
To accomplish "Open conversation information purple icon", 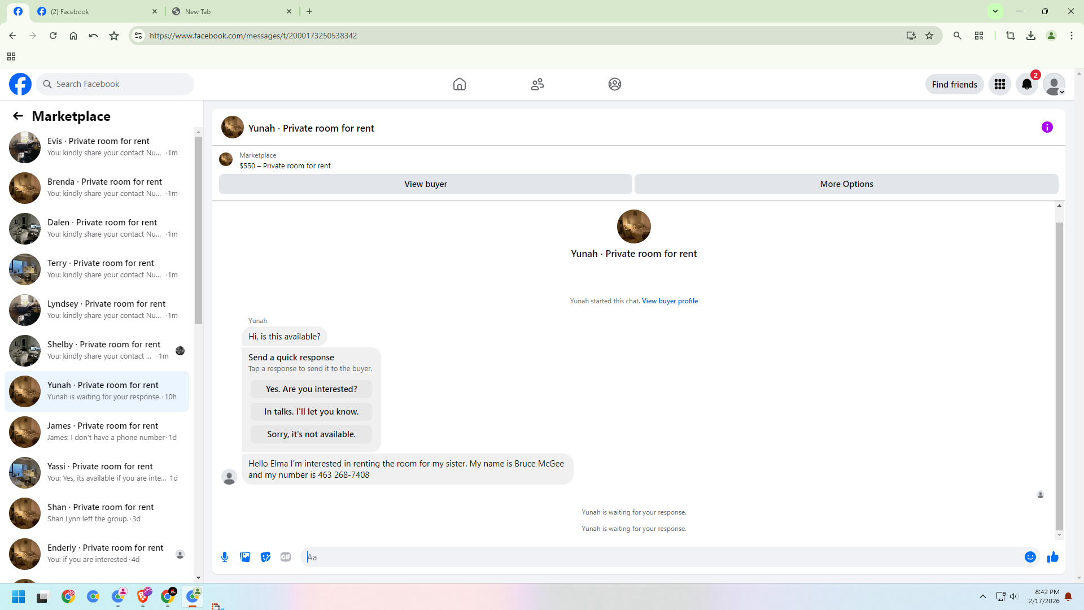I will pos(1047,127).
